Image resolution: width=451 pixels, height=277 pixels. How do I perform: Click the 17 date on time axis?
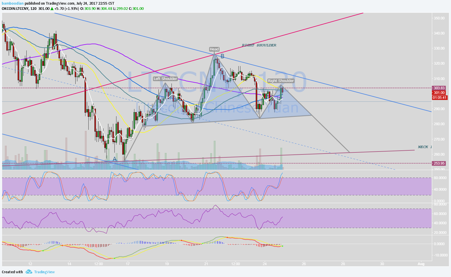(x=128, y=264)
